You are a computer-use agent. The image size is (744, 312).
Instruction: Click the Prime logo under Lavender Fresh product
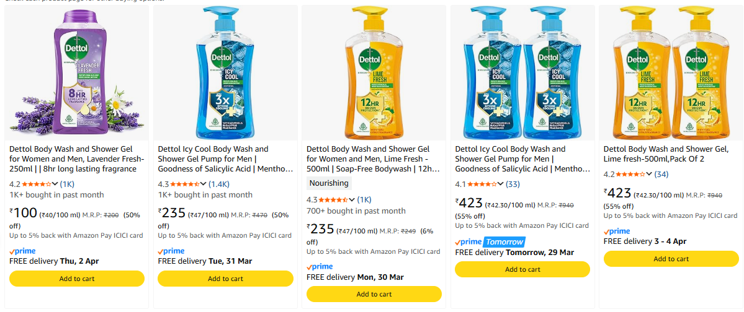(x=23, y=251)
